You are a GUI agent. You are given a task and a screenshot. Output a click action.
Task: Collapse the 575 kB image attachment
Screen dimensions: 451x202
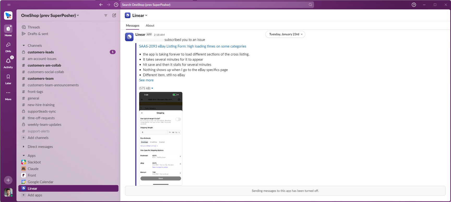click(152, 88)
